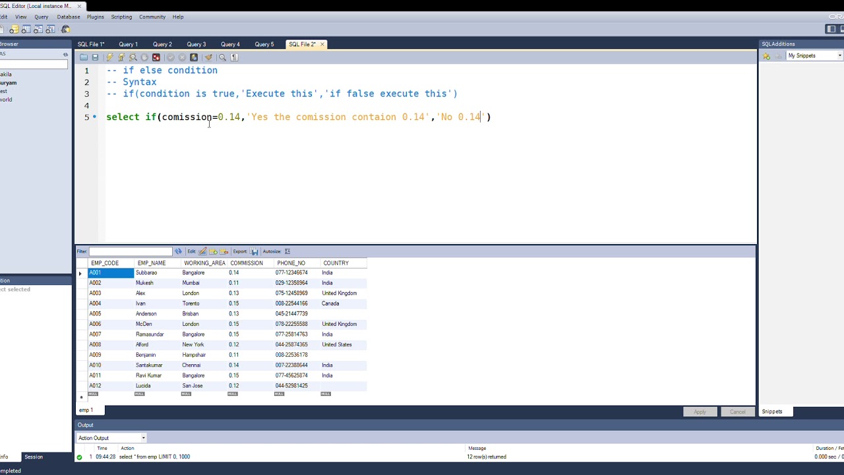Screen dimensions: 844x475
Task: Open the Query menu
Action: pos(41,16)
